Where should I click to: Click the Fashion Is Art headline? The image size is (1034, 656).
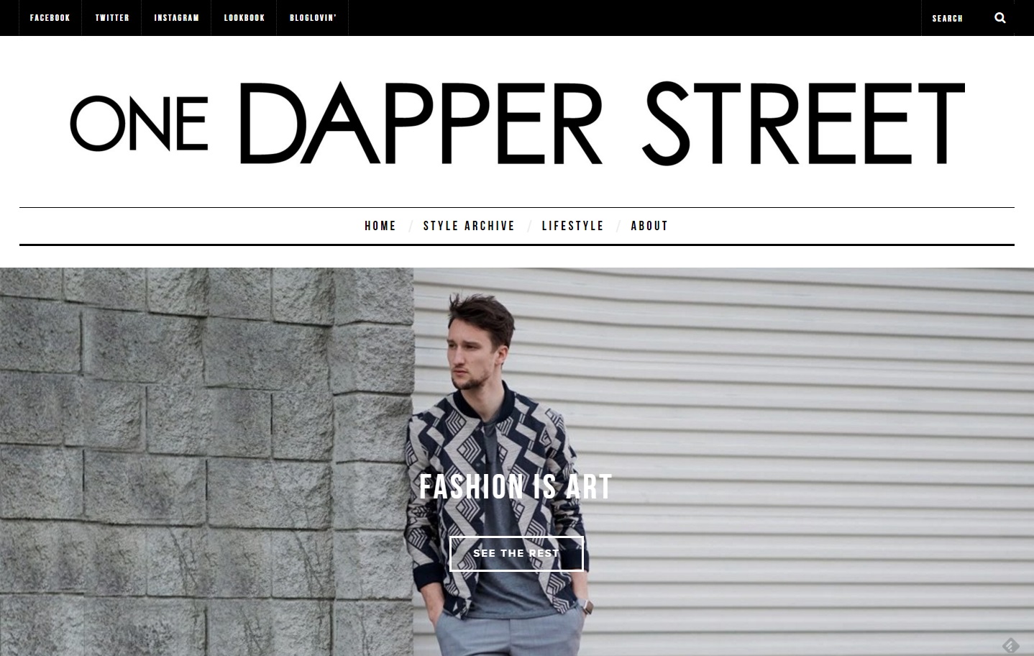point(516,487)
